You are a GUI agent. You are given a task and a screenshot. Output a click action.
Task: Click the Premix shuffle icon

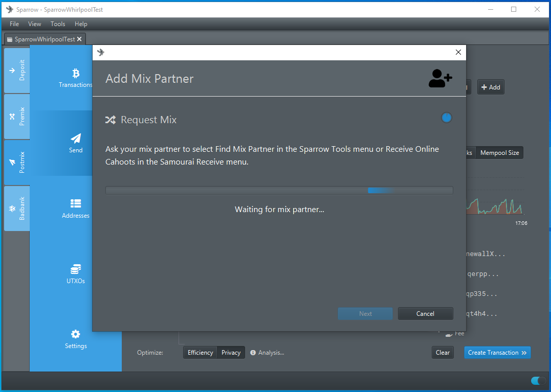pyautogui.click(x=12, y=117)
